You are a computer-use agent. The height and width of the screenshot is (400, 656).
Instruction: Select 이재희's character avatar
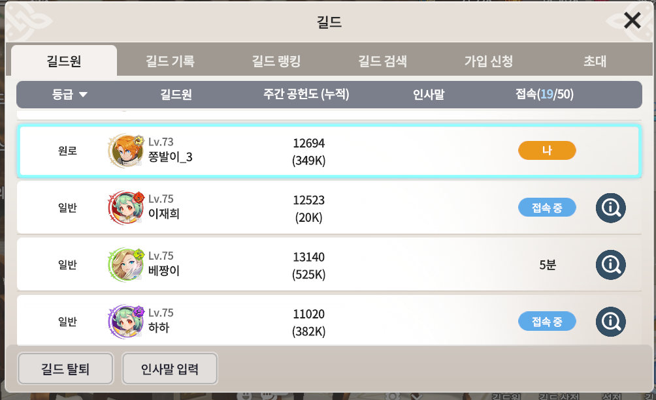coord(123,208)
